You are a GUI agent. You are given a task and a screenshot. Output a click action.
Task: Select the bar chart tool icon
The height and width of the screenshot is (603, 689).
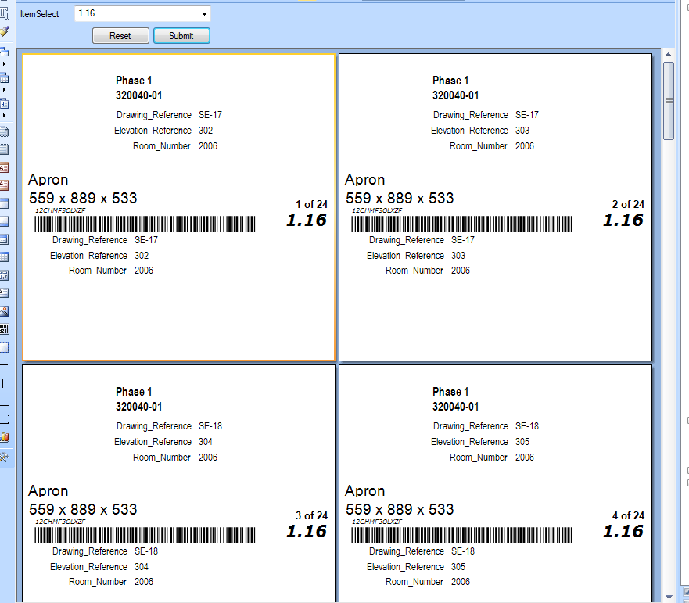pos(5,437)
